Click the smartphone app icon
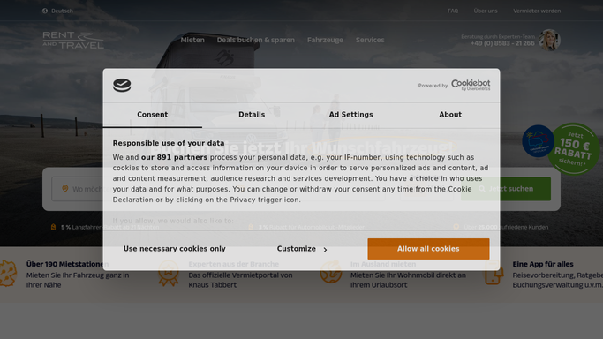 pos(494,273)
